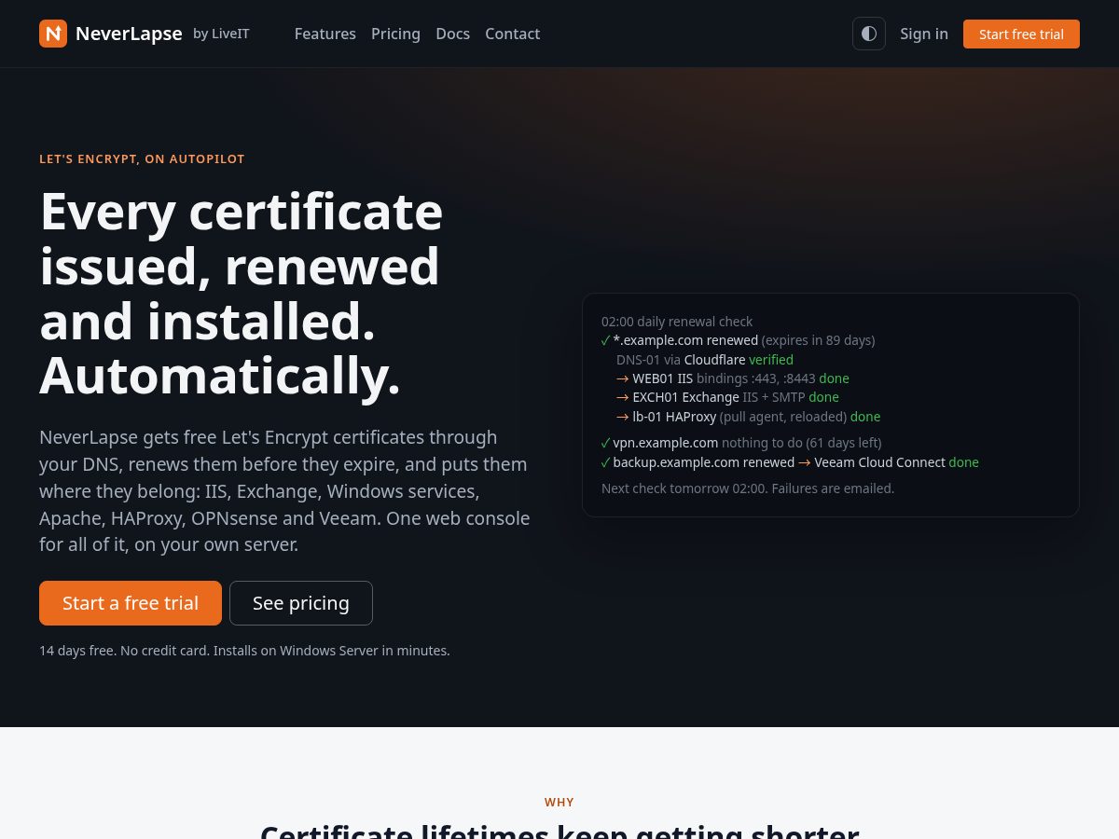Open the Pricing nav link
Viewport: 1119px width, 839px height.
pyautogui.click(x=395, y=34)
